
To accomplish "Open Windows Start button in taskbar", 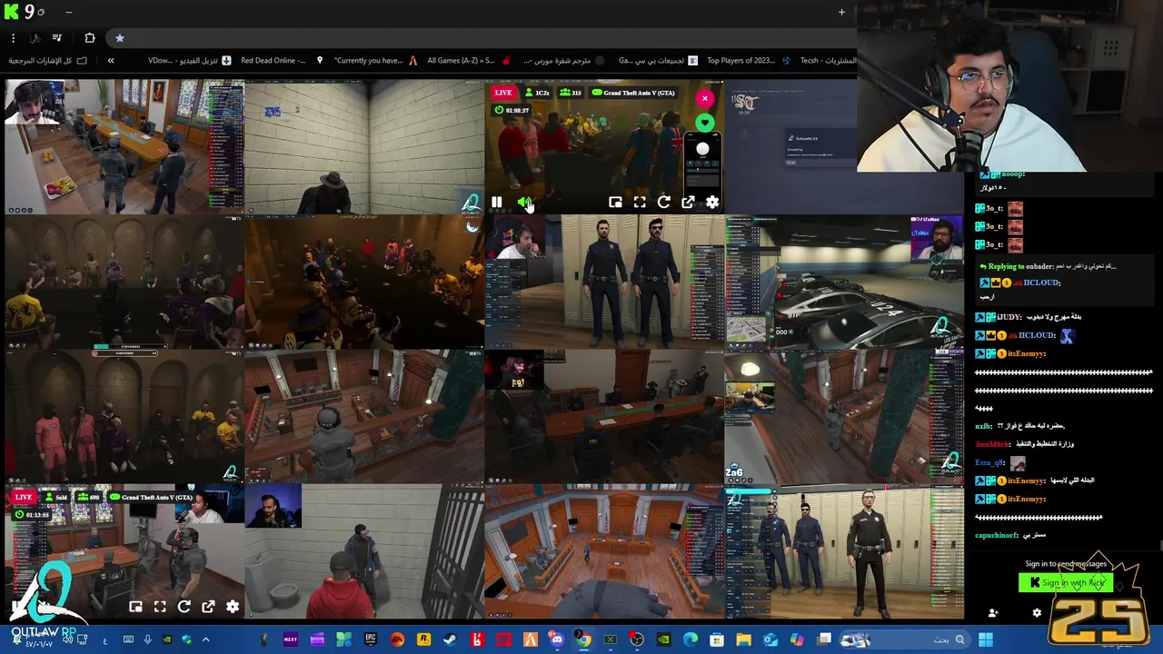I will pyautogui.click(x=986, y=640).
